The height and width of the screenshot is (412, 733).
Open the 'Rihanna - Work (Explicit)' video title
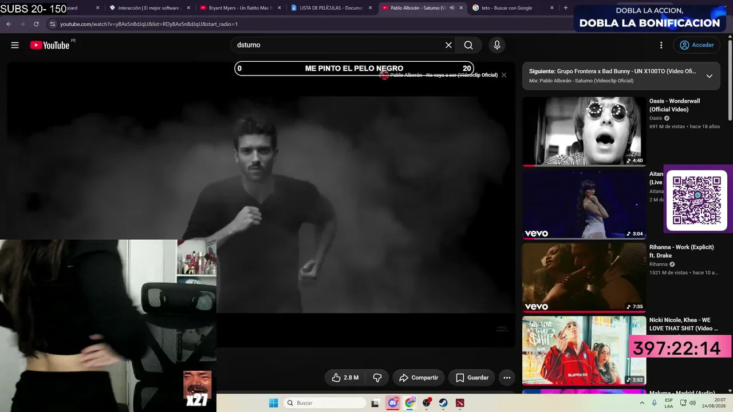[x=681, y=251]
